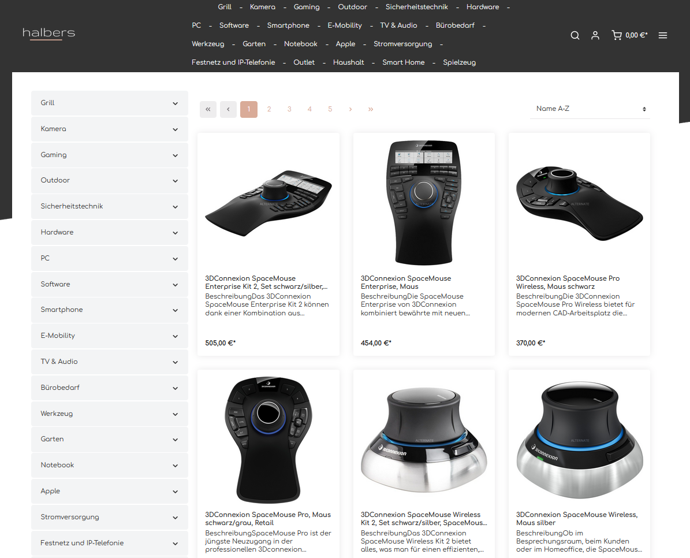The image size is (690, 558).
Task: Open Grill in top navigation
Action: point(225,7)
